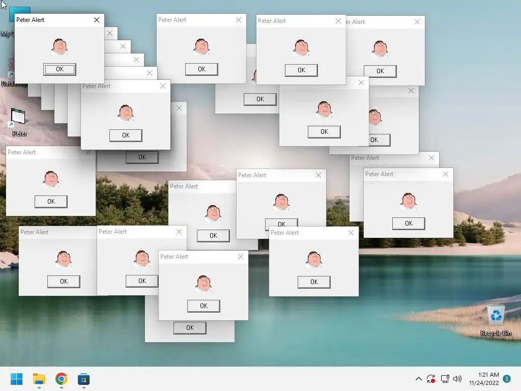521x391 pixels.
Task: Open Google Chrome from the taskbar
Action: point(62,379)
